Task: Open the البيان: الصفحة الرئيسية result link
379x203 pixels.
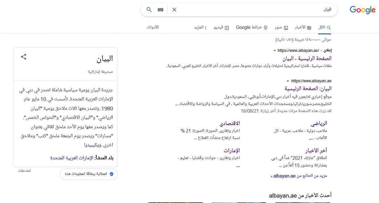Action: pyautogui.click(x=308, y=88)
